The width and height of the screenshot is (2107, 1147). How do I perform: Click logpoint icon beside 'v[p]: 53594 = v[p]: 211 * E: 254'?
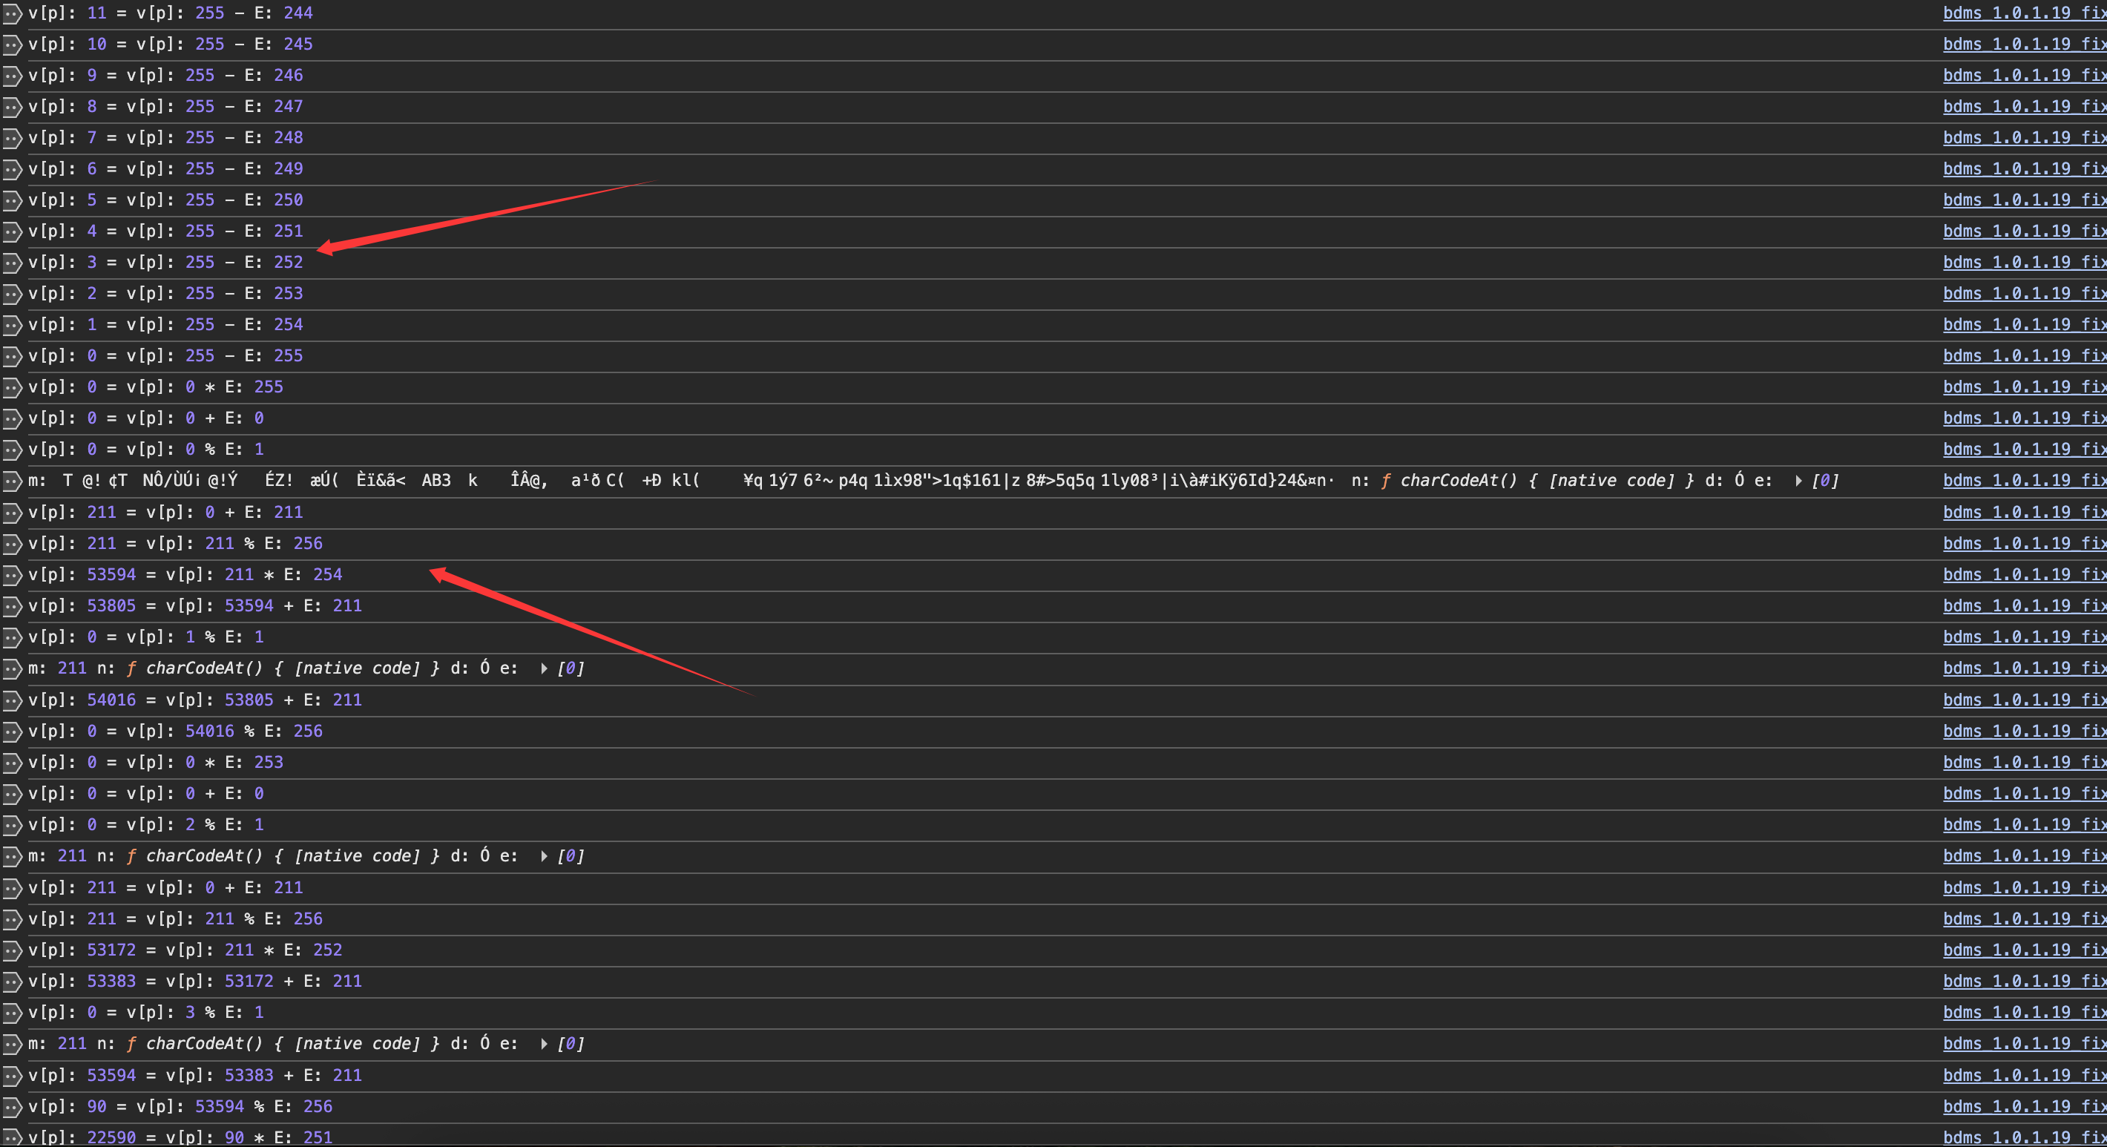(x=11, y=575)
